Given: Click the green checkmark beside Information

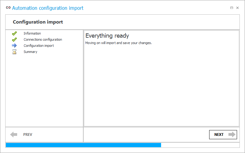Looking at the screenshot, I should 14,33.
